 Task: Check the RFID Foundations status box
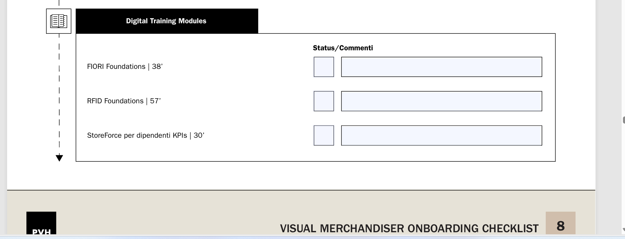tap(324, 101)
